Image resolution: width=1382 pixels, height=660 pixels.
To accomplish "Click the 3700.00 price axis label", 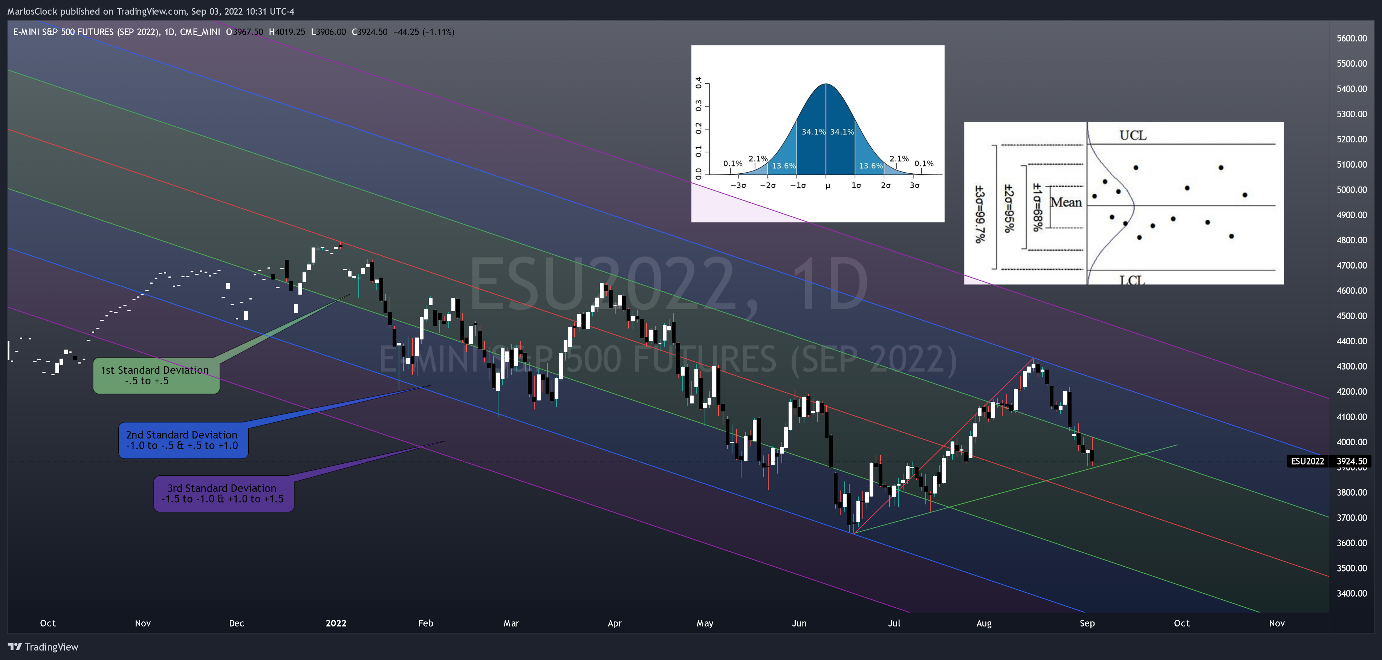I will (1351, 517).
